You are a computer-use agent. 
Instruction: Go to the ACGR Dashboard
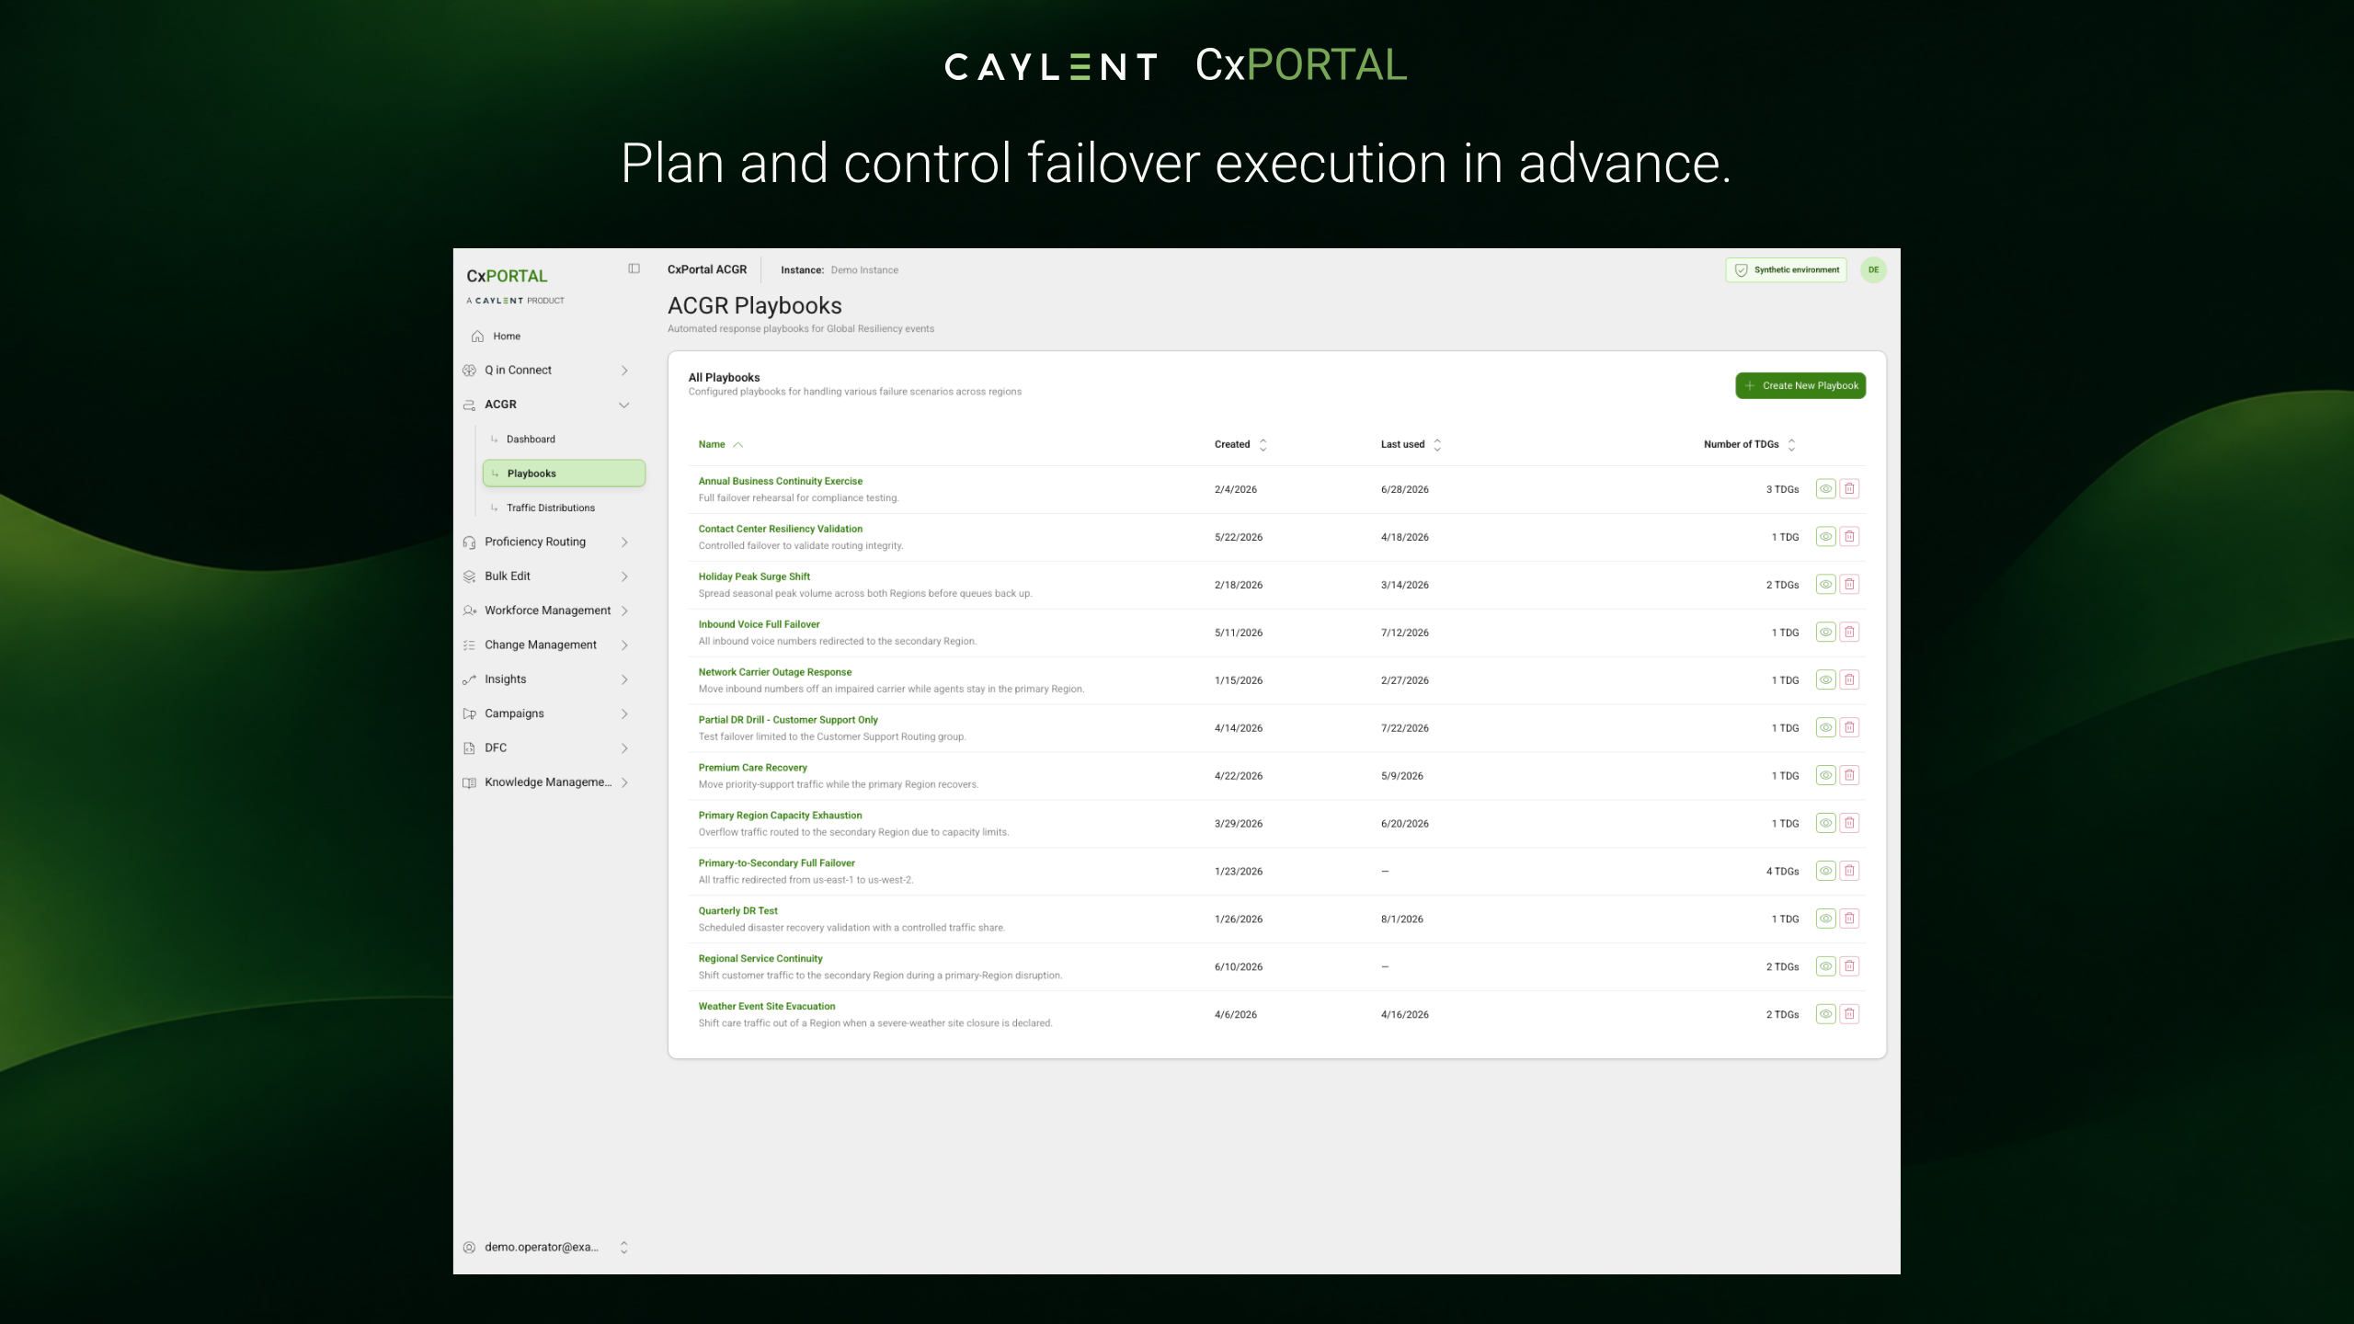(531, 439)
